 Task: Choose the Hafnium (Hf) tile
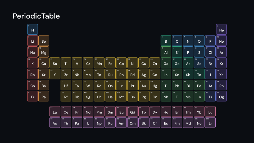pyautogui.click(x=66, y=85)
